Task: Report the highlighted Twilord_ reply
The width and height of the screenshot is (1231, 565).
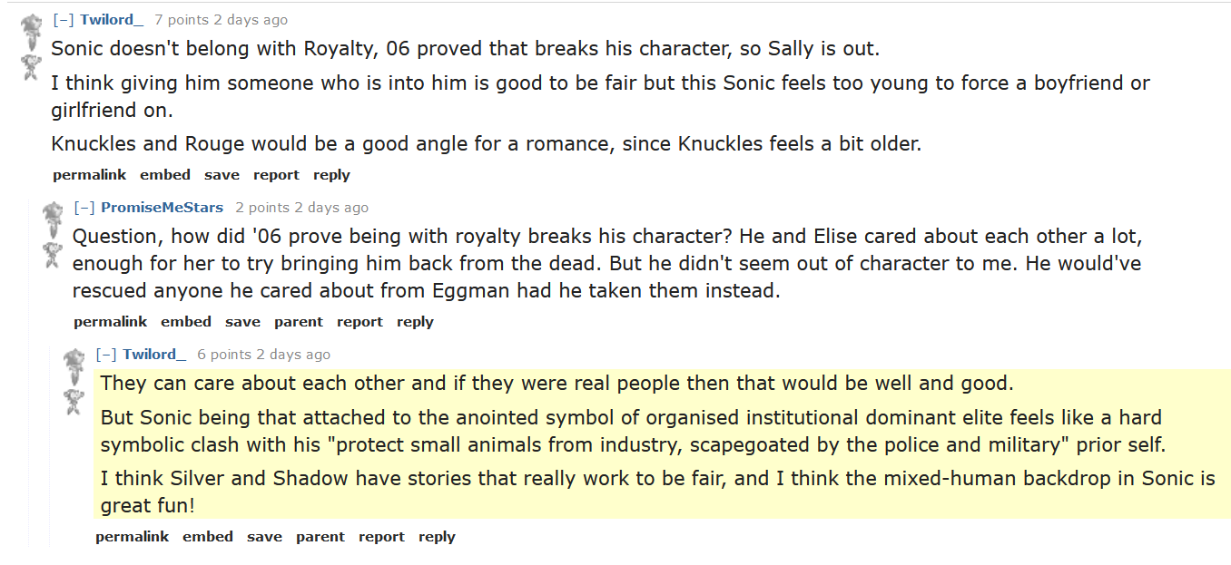Action: (x=381, y=537)
